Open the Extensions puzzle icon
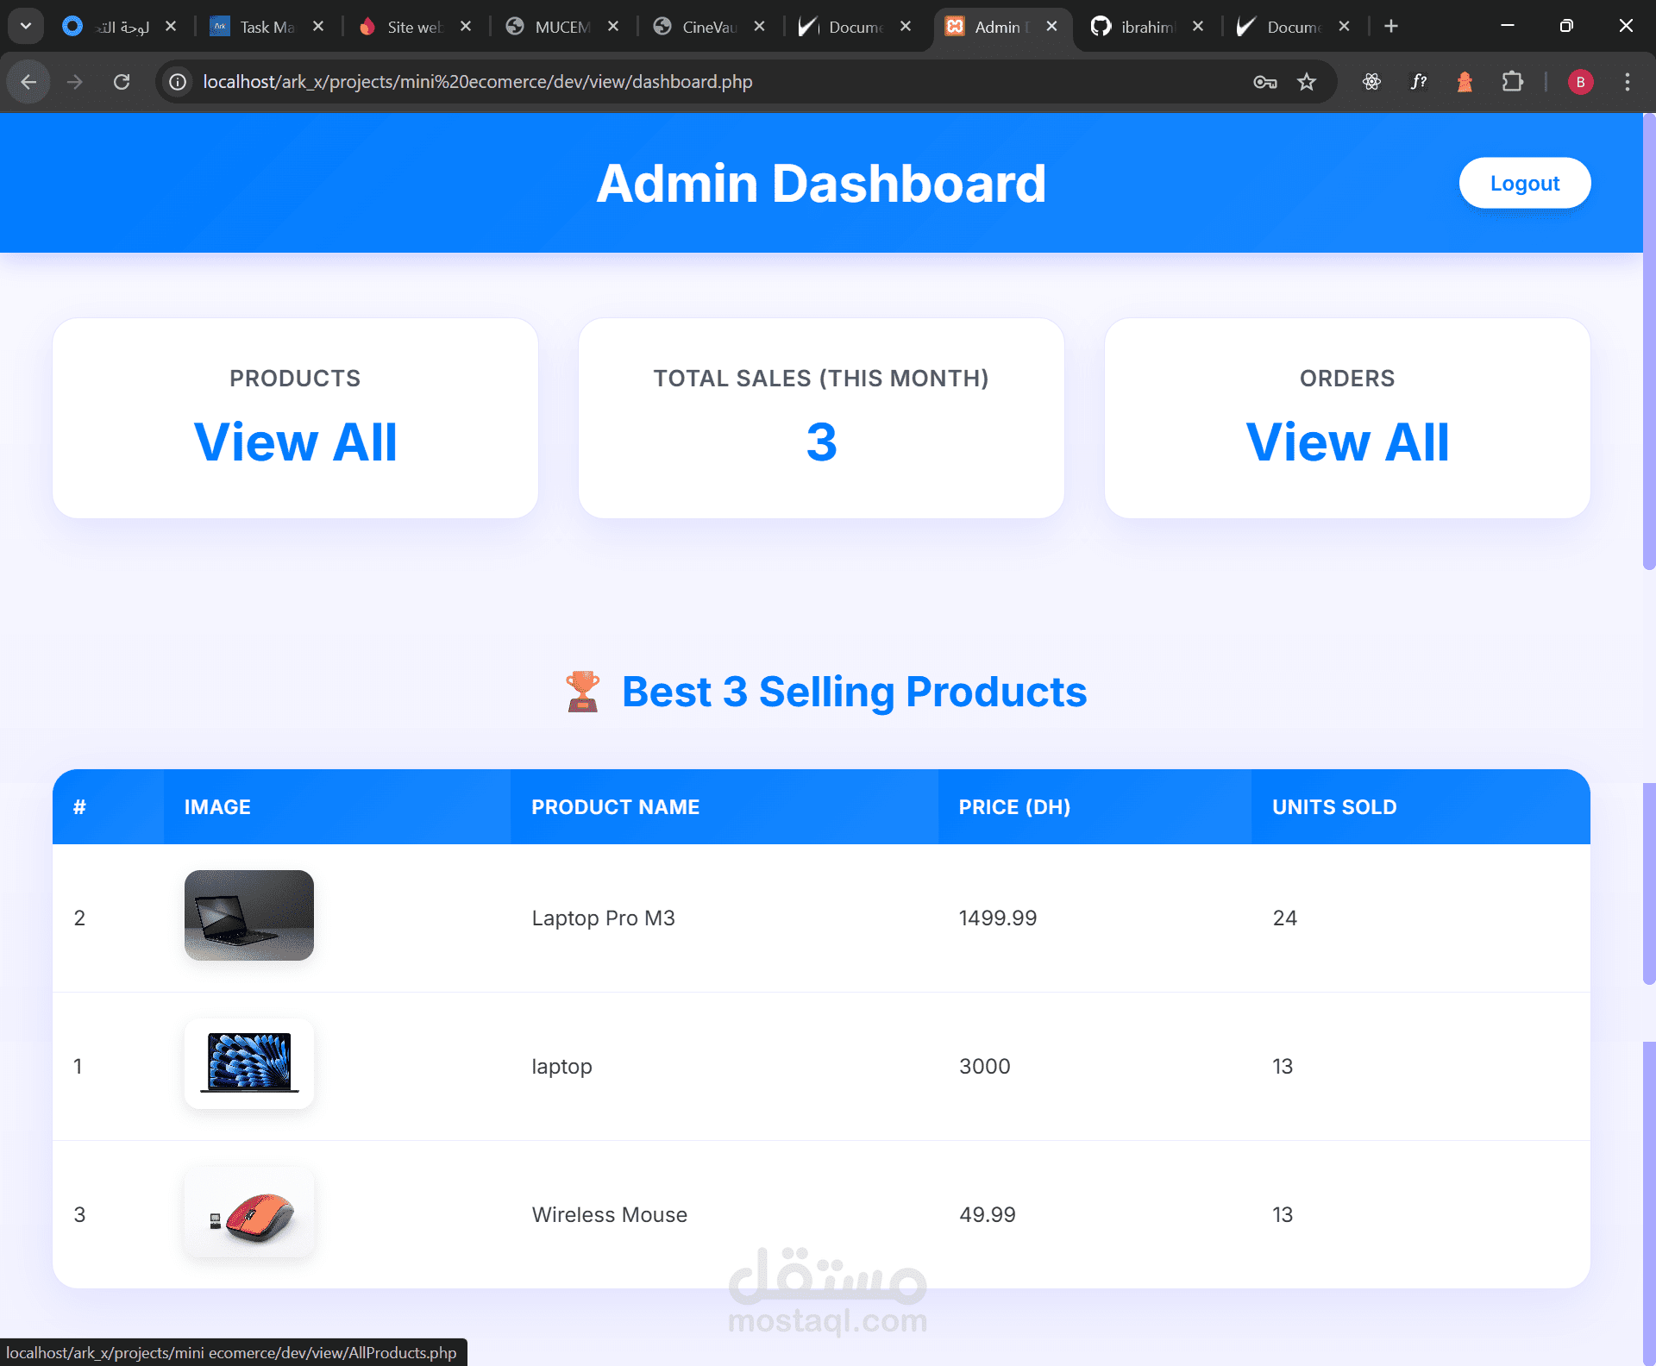 pyautogui.click(x=1512, y=82)
